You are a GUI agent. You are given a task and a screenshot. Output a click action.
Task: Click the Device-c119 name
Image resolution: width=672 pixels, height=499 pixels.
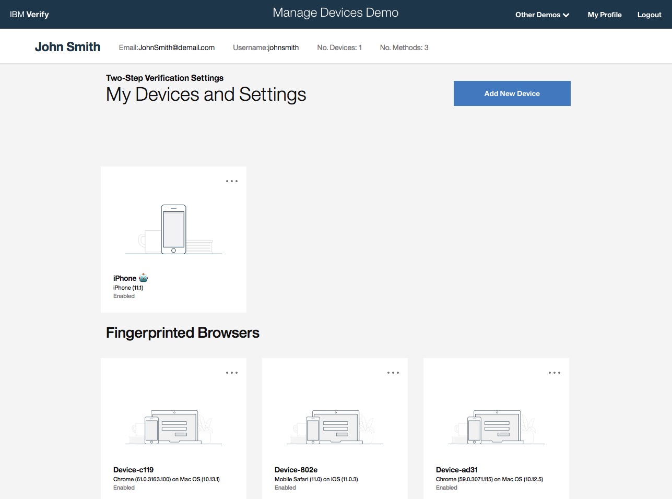134,470
